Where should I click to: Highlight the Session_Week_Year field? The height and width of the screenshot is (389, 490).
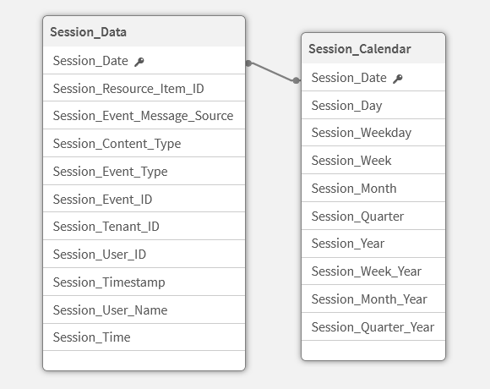pos(373,271)
